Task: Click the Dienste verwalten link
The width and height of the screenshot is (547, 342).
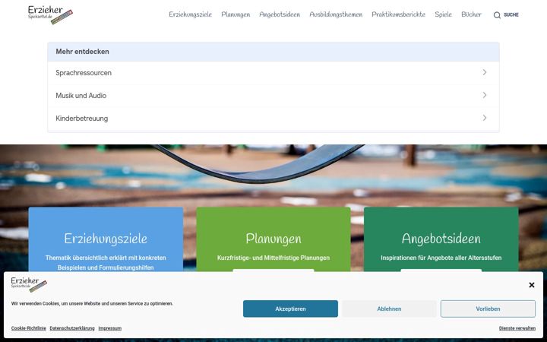Action: [517, 328]
